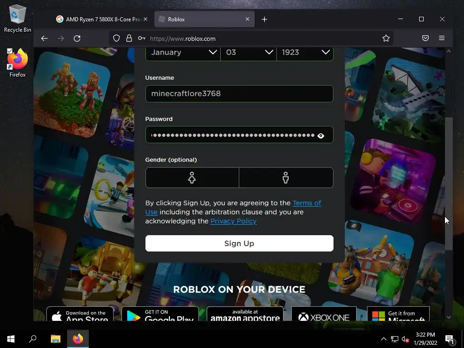Open the Recycle Bin desktop icon
Screen dimensions: 464x348
18,18
